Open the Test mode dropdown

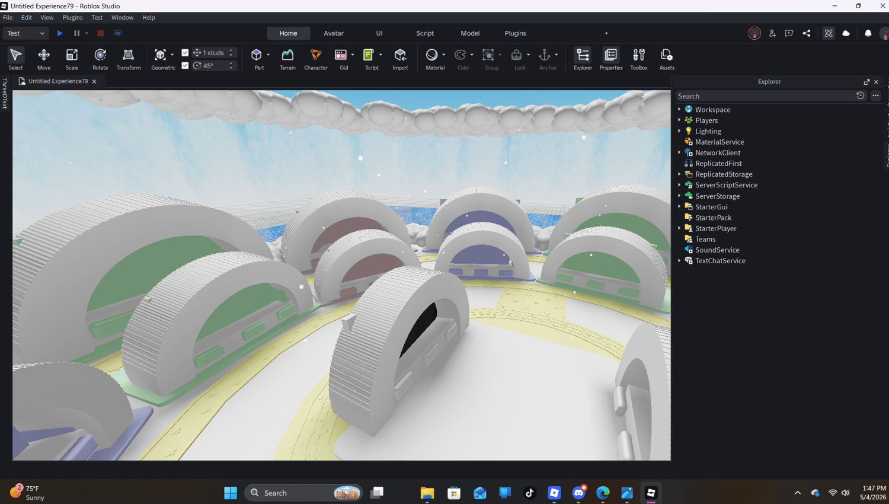[x=25, y=33]
